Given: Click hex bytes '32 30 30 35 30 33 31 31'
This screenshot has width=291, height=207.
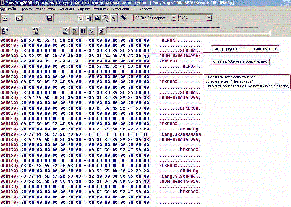Looking at the screenshot, I should pos(51,61).
